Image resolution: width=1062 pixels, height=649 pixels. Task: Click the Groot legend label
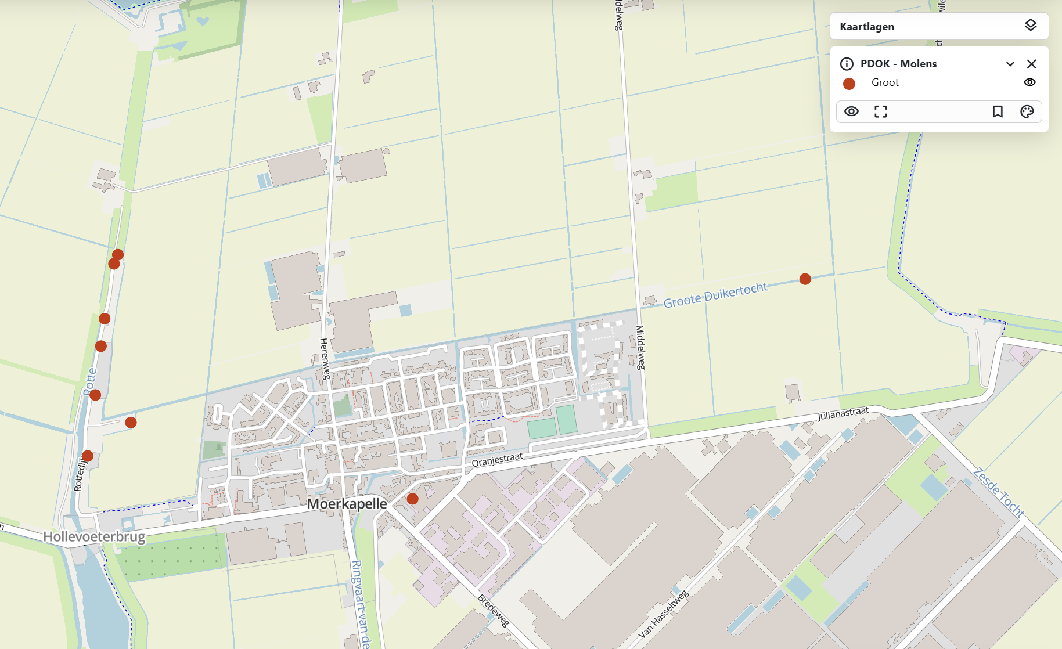885,82
